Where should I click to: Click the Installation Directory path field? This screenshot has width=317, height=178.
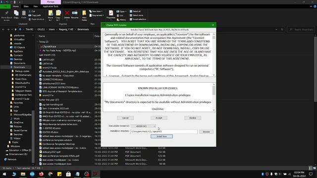pyautogui.click(x=164, y=132)
